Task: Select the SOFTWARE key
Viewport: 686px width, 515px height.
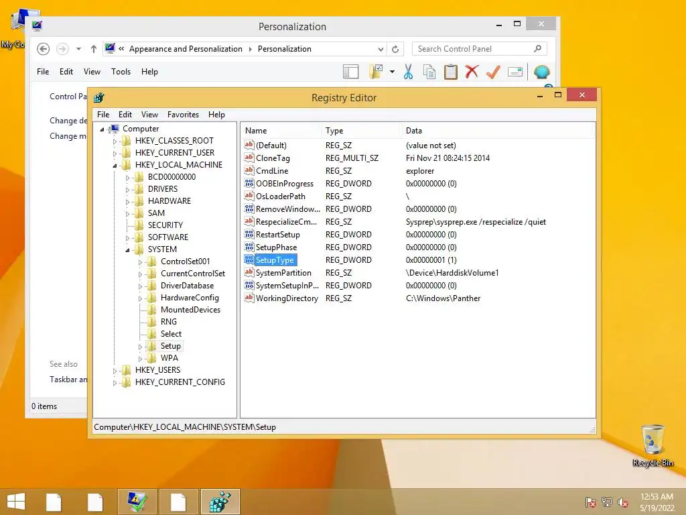Action: pyautogui.click(x=168, y=237)
